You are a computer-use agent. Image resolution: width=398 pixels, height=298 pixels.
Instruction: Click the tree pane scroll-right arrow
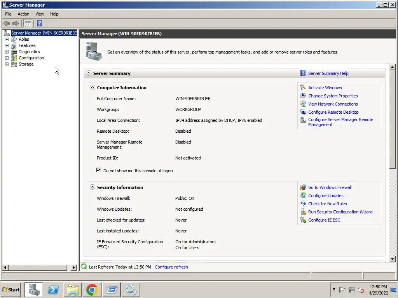point(73,267)
